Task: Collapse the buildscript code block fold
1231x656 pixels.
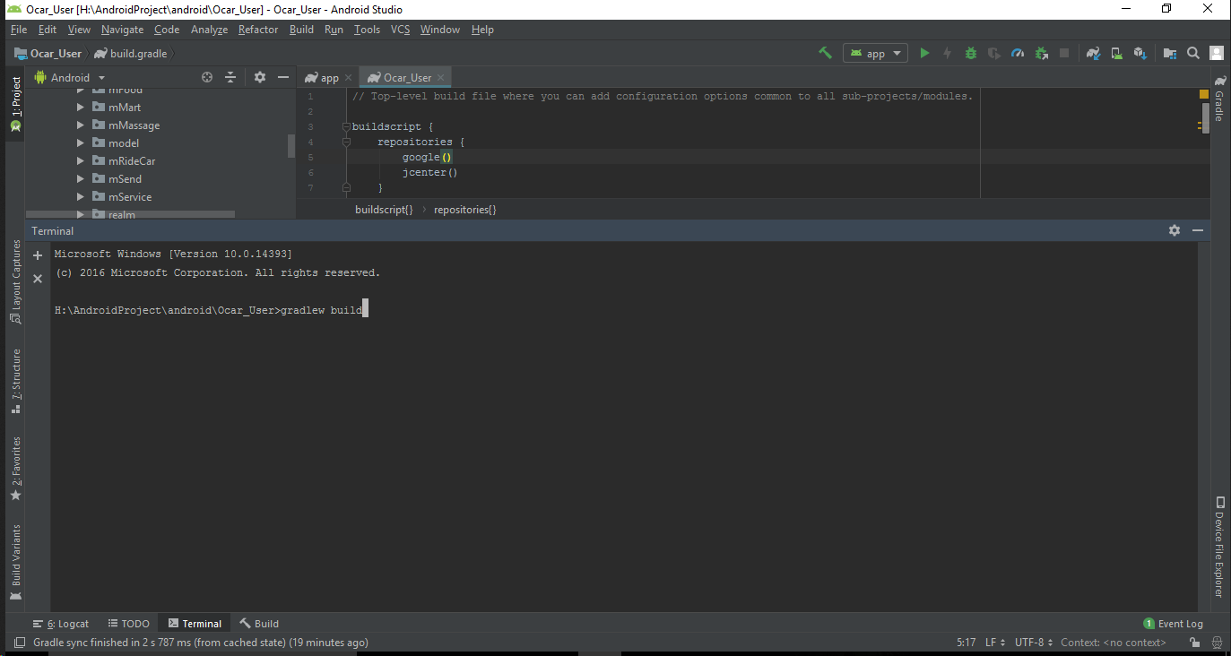Action: coord(346,127)
